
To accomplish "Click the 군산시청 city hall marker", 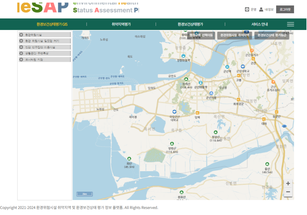I will click(x=211, y=93).
